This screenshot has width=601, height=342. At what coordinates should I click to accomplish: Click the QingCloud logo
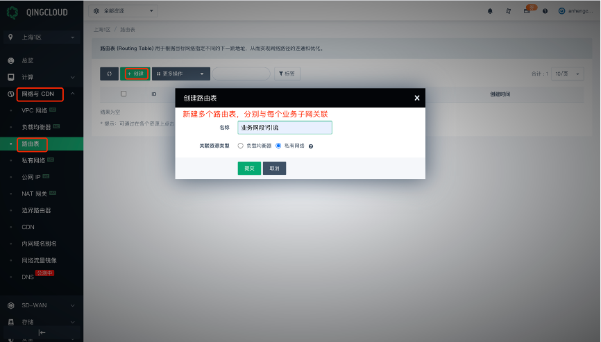point(12,12)
